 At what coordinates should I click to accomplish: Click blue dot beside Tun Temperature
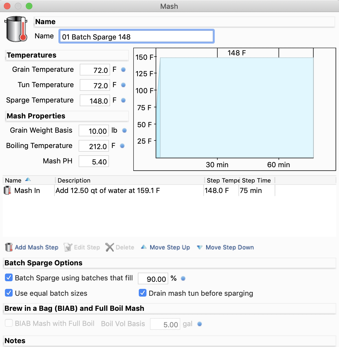[x=123, y=85]
